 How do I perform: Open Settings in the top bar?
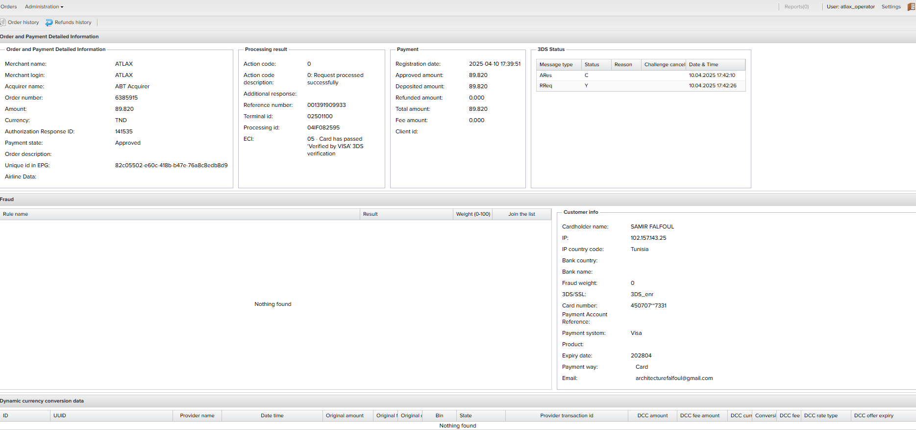[x=891, y=7]
